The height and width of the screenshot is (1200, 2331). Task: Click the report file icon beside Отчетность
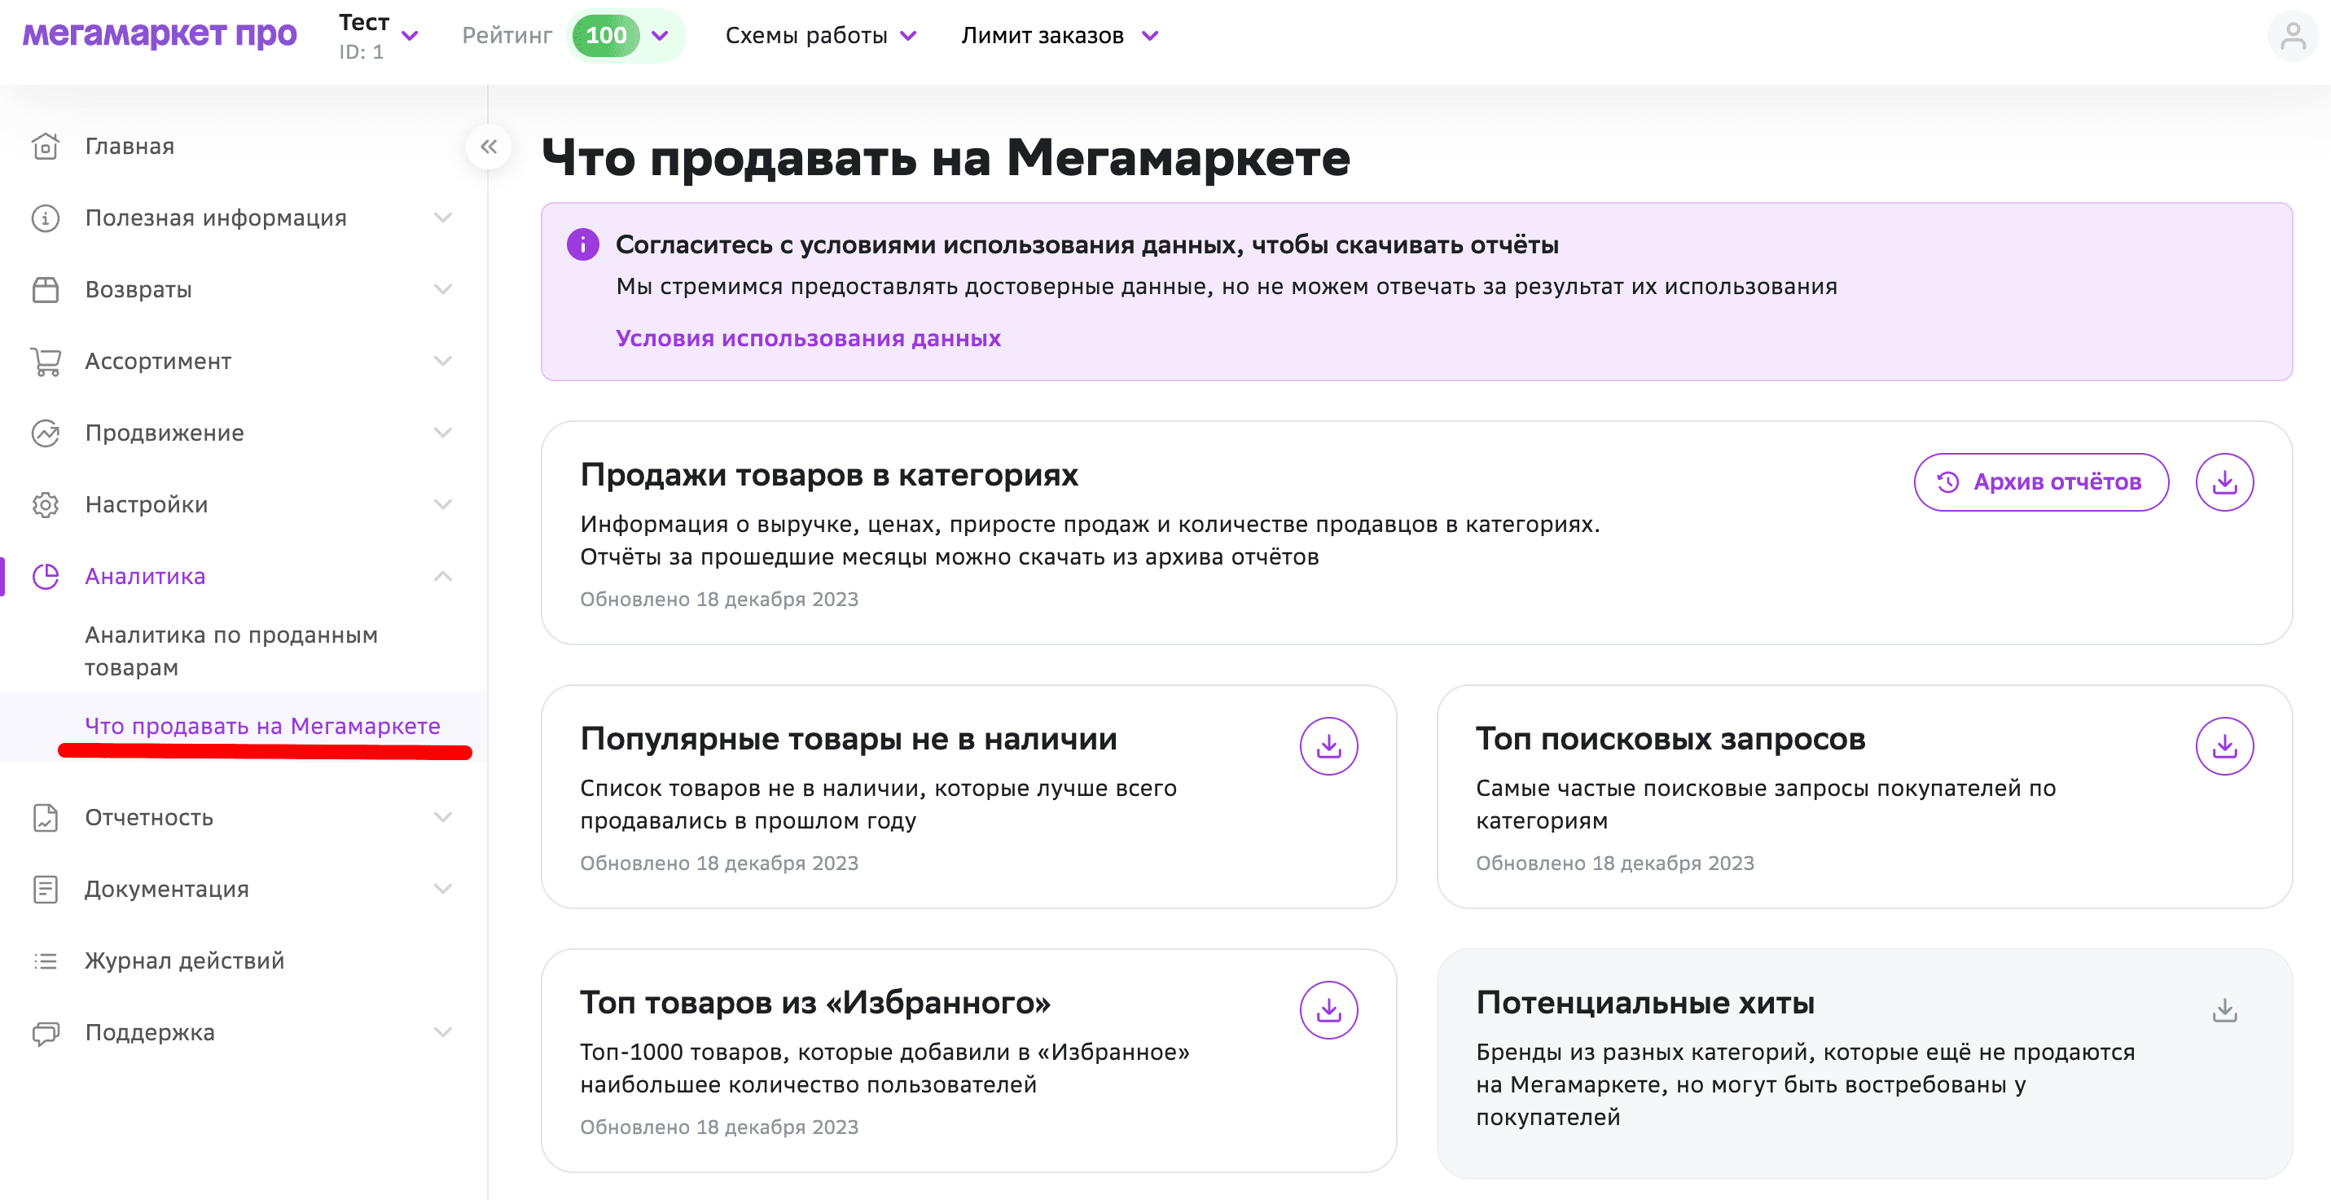pyautogui.click(x=46, y=817)
